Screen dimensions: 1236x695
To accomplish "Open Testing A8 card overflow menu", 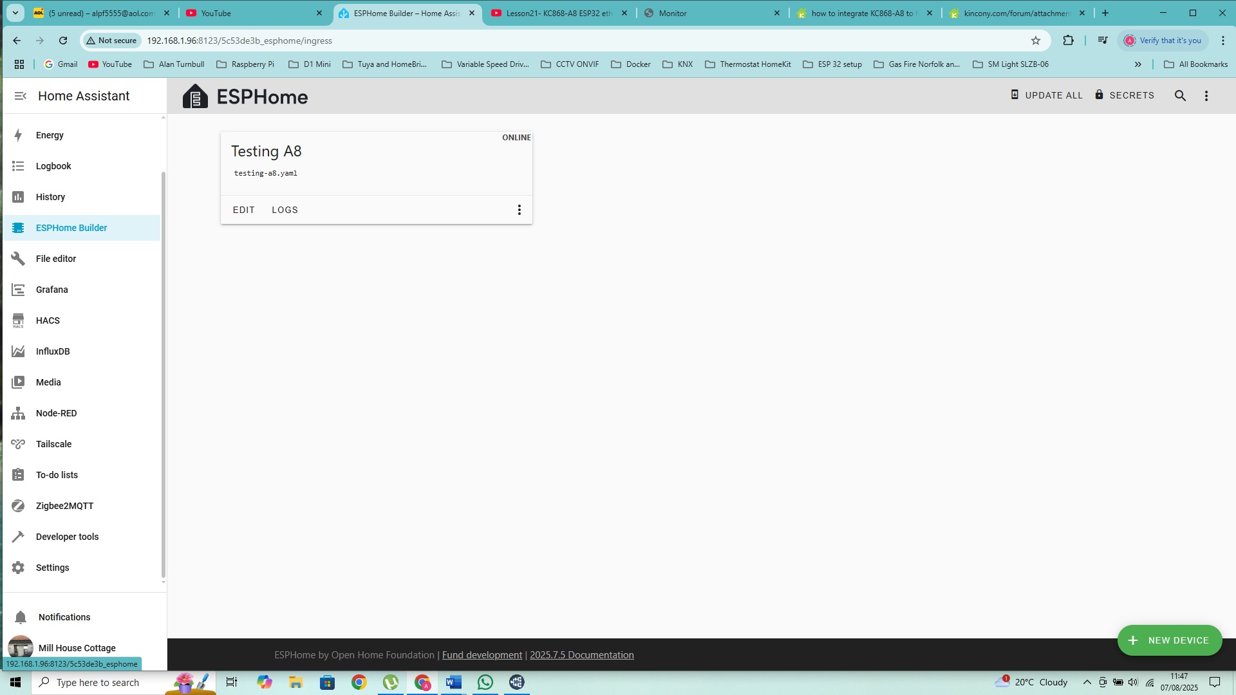I will 519,210.
